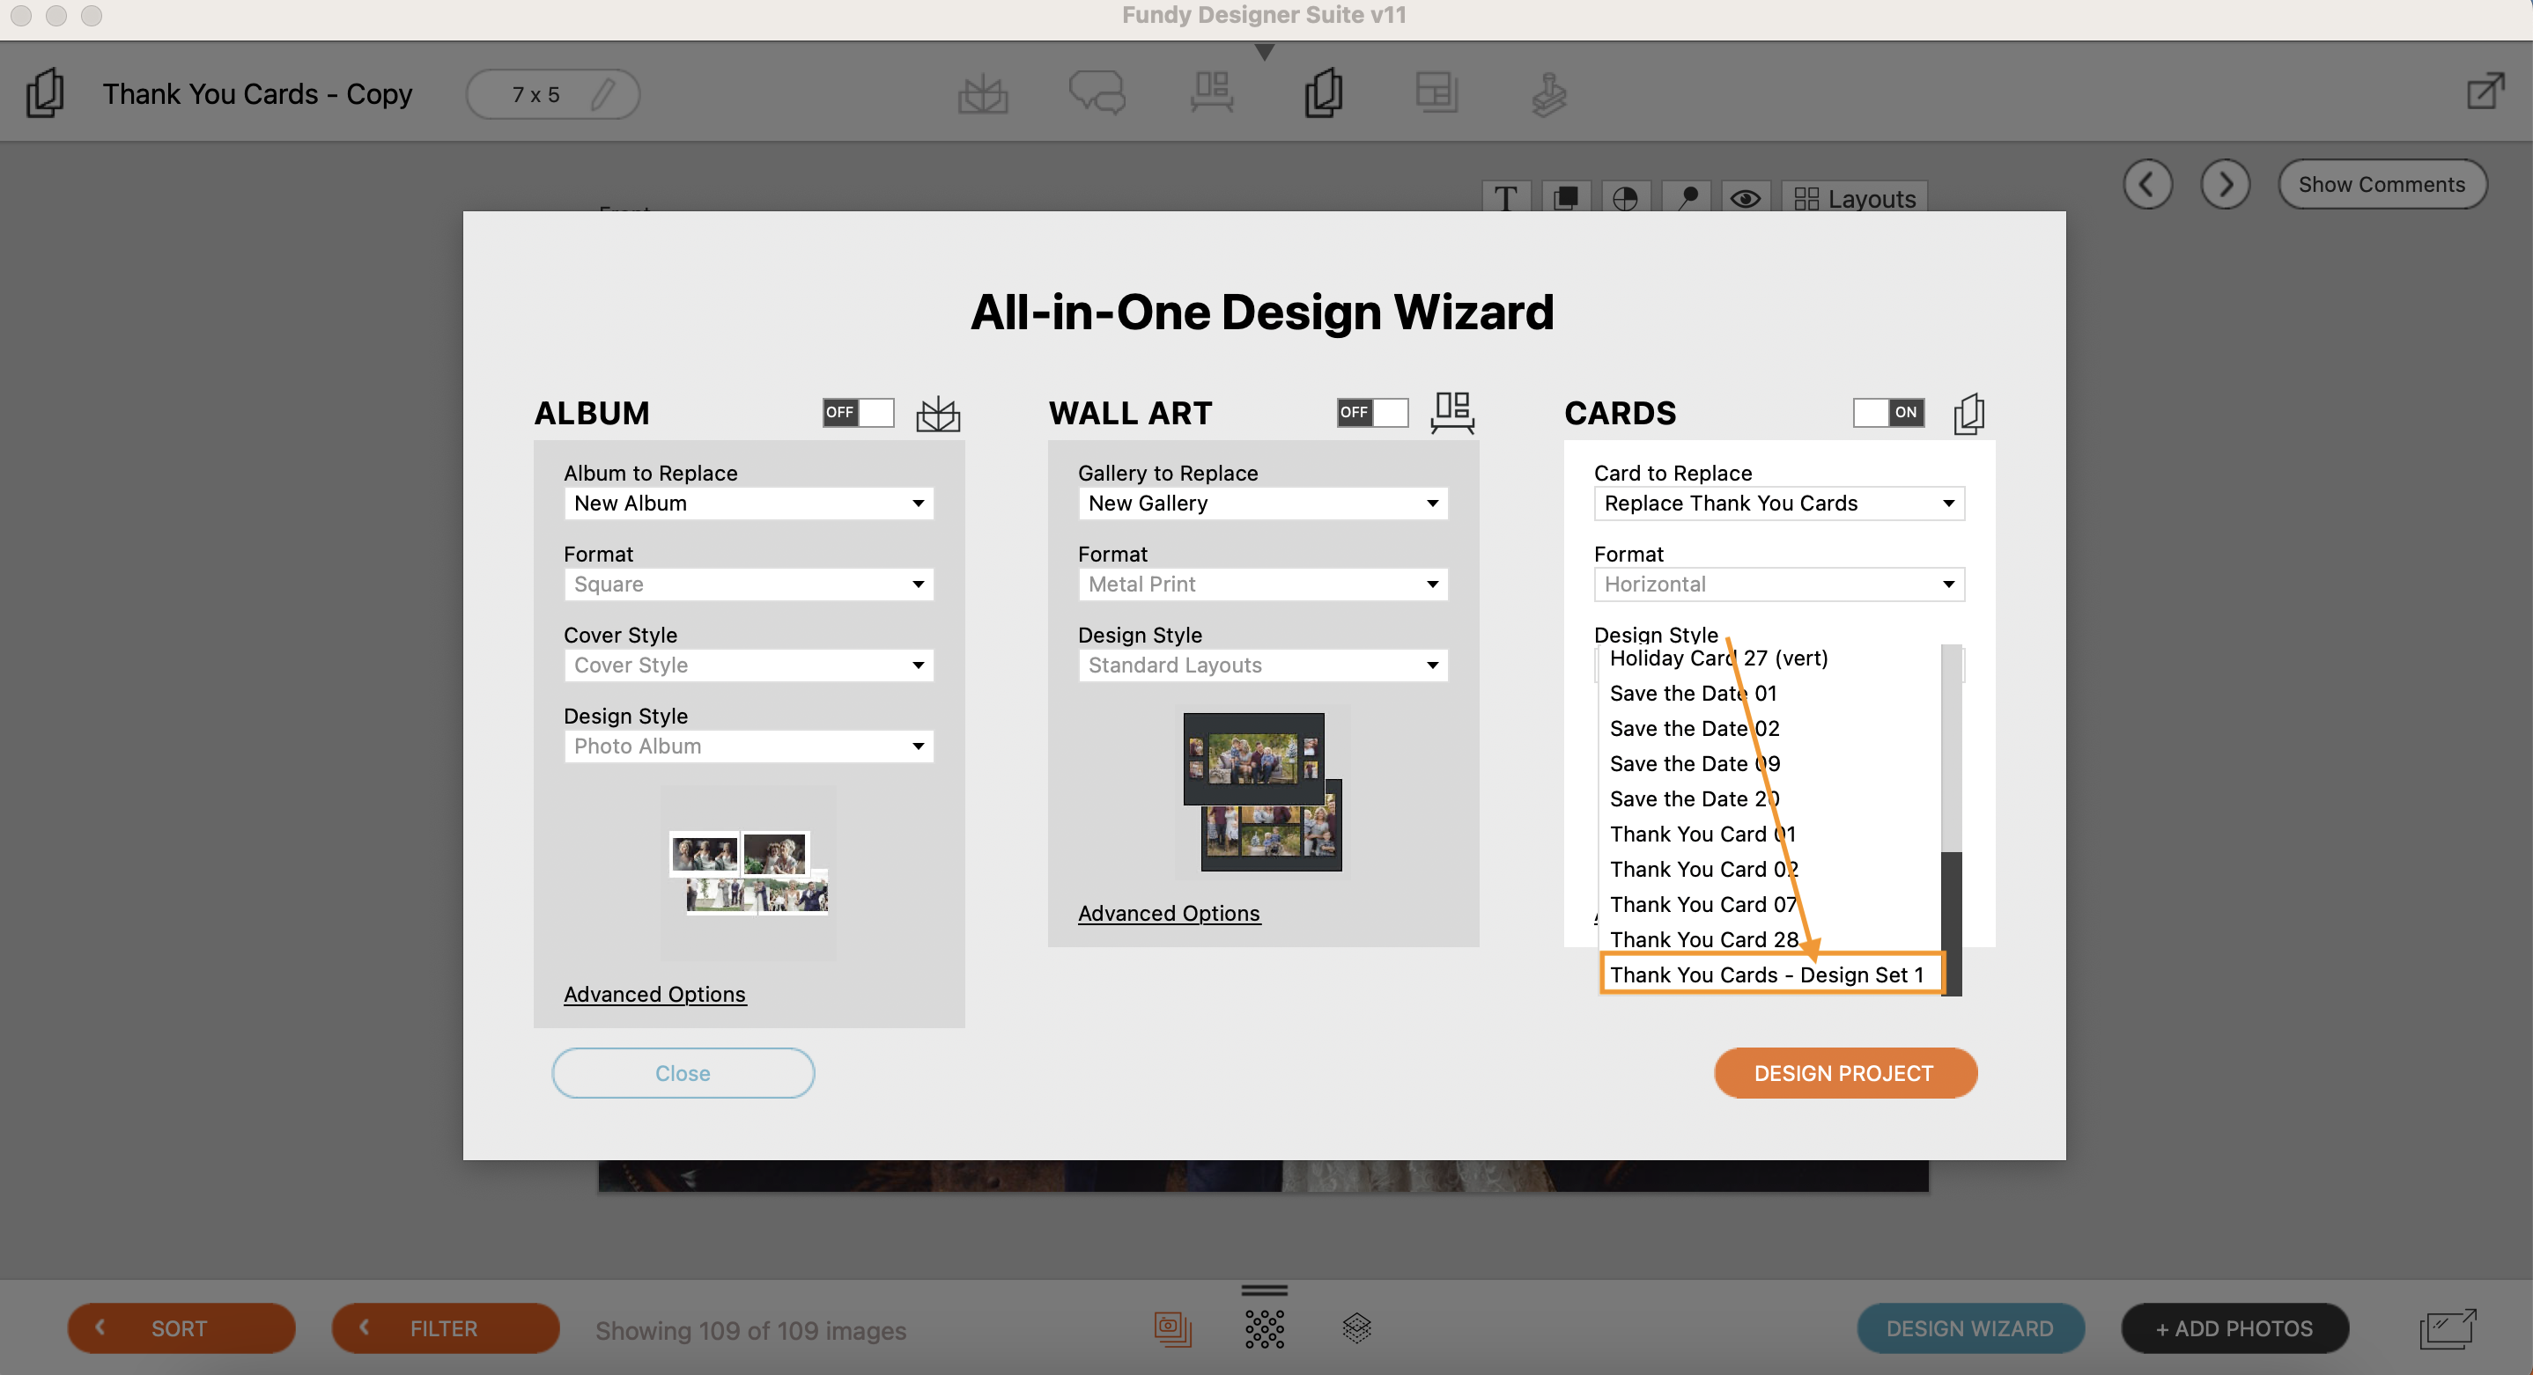Click the DESIGN WIZARD button at bottom
The width and height of the screenshot is (2533, 1375).
click(x=1969, y=1329)
